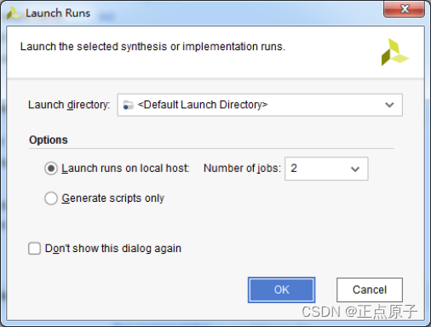Click the Don't show this dialog again label
The image size is (431, 327).
coord(113,249)
